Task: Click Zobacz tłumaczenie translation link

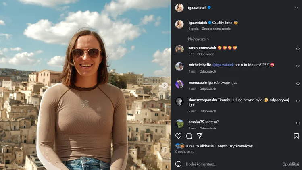Action: pos(216,29)
